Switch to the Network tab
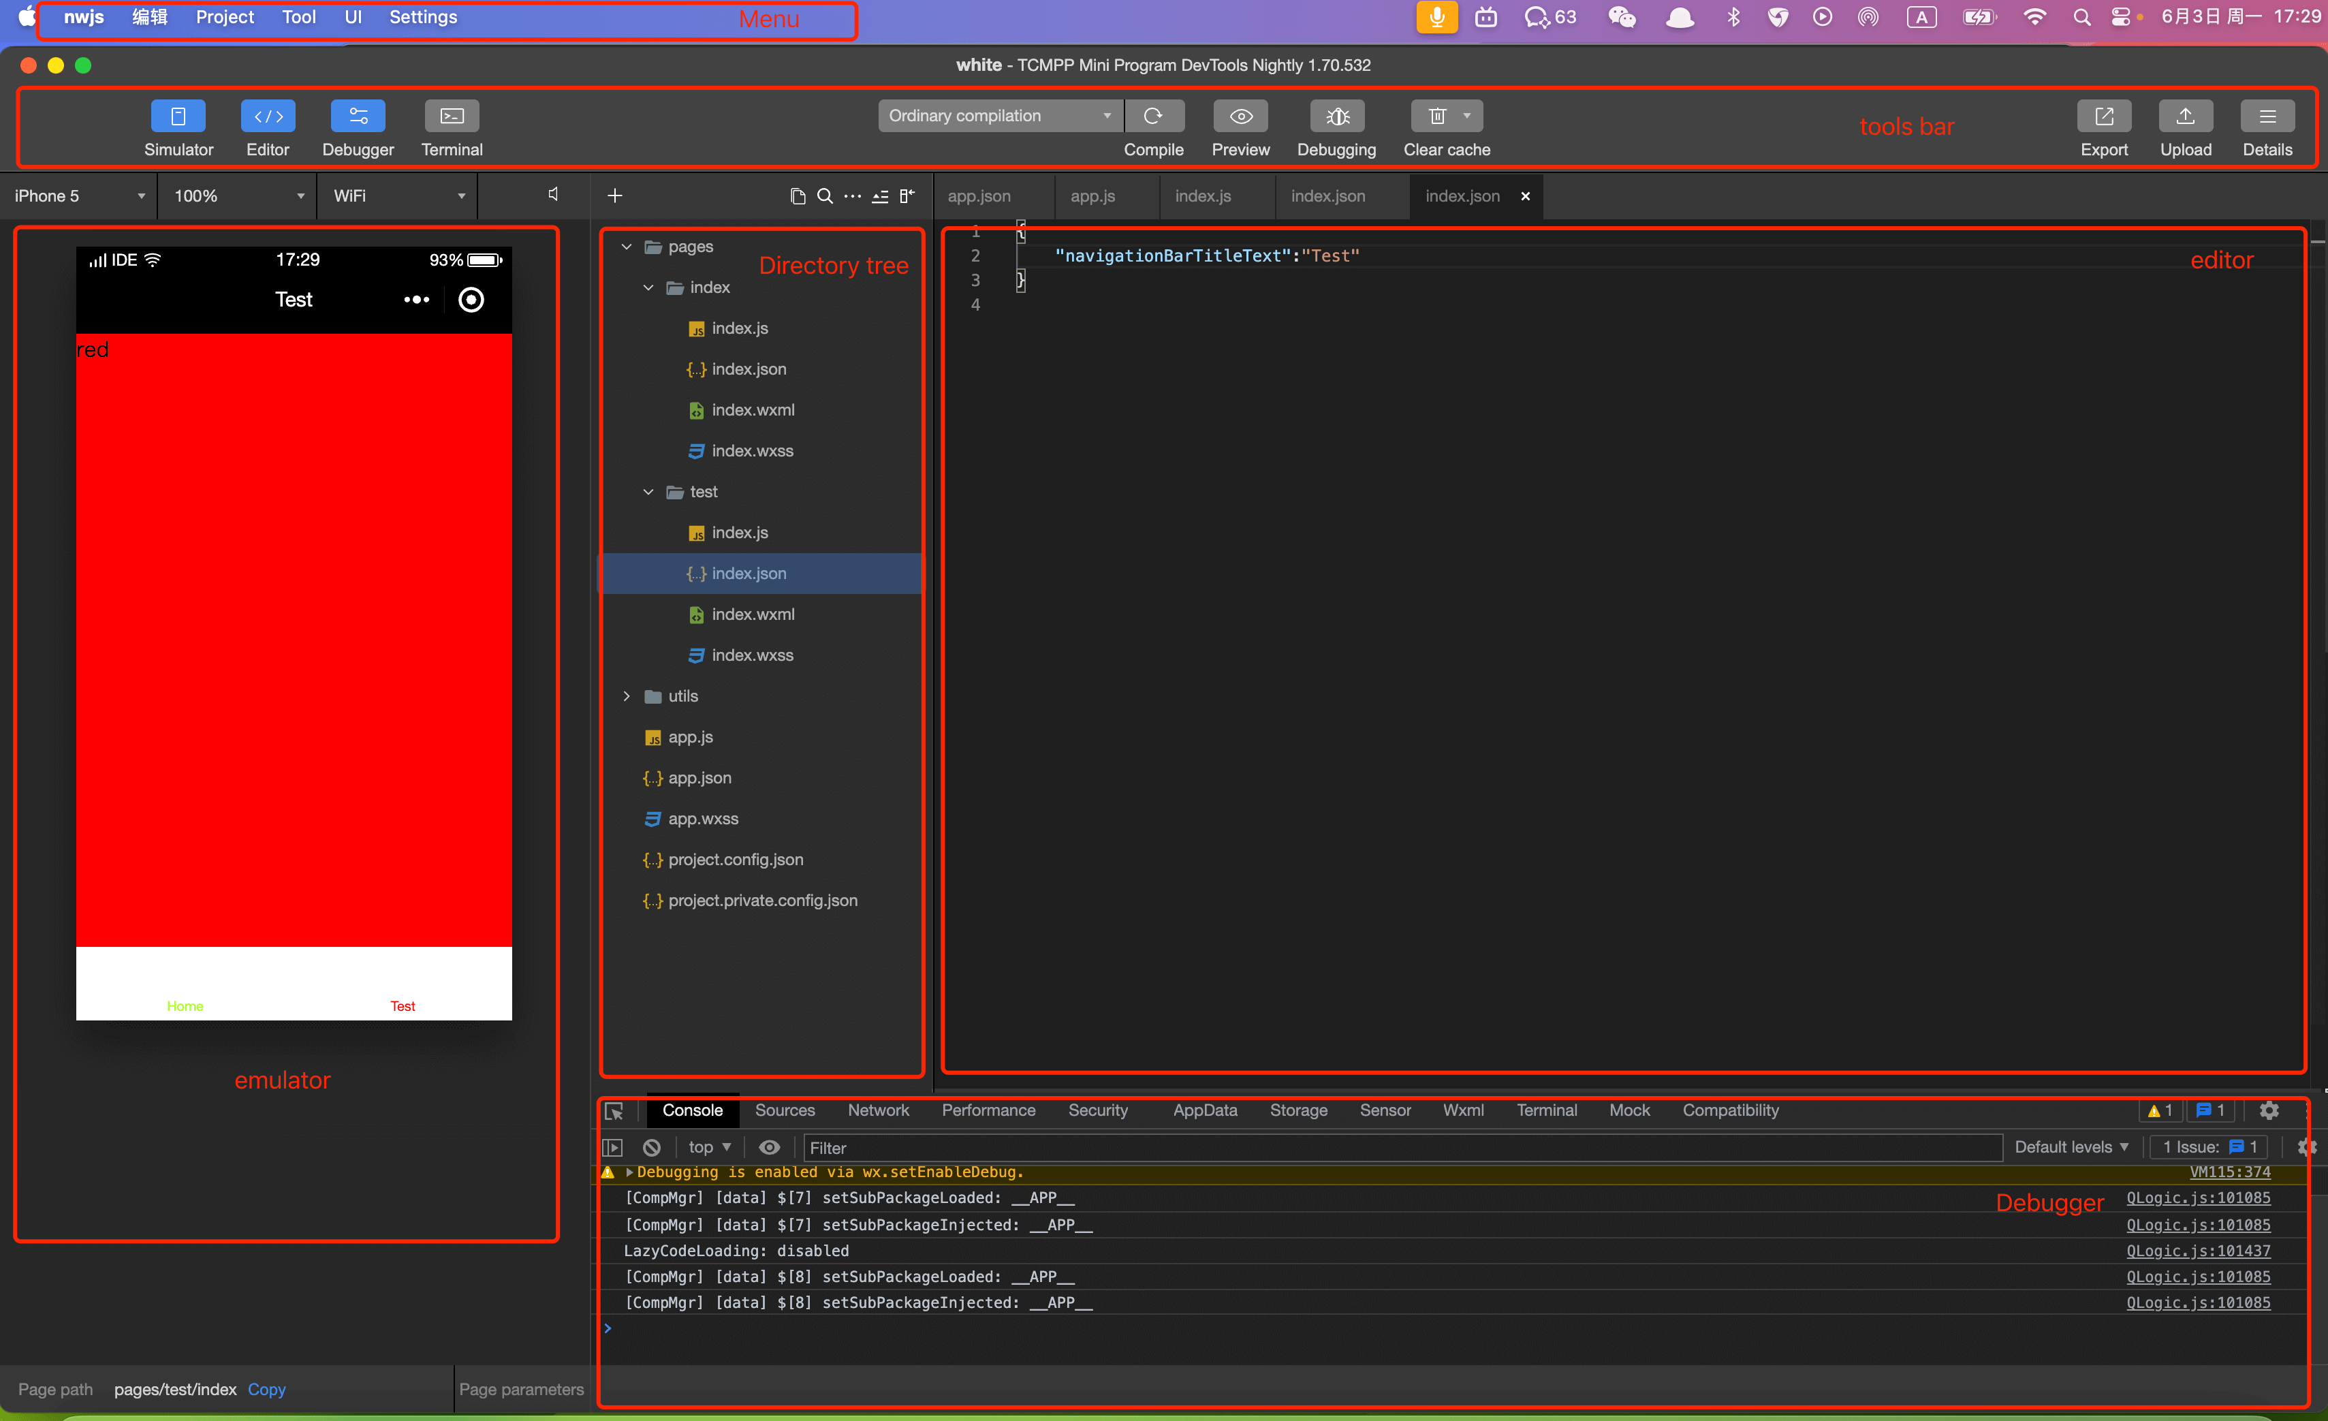Viewport: 2328px width, 1421px height. 878,1110
